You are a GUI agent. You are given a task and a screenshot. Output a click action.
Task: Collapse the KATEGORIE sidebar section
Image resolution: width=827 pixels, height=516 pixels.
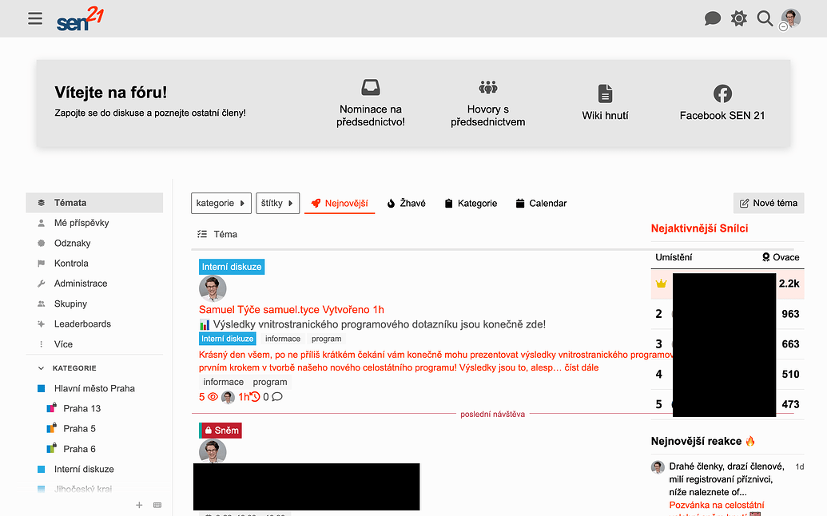(x=42, y=368)
